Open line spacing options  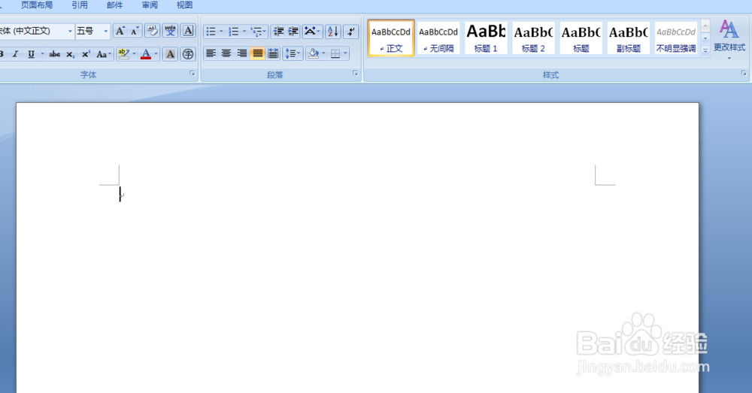tap(293, 53)
